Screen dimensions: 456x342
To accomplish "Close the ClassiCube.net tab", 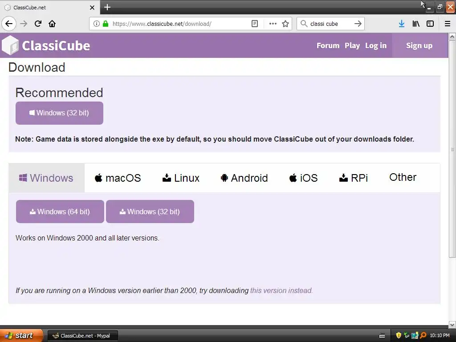I will click(92, 8).
